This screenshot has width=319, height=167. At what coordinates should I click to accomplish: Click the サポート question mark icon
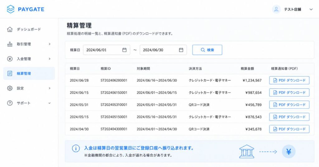(10, 103)
